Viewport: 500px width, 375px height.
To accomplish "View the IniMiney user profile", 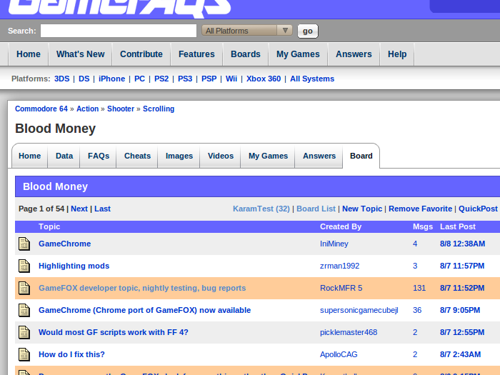I will (334, 244).
